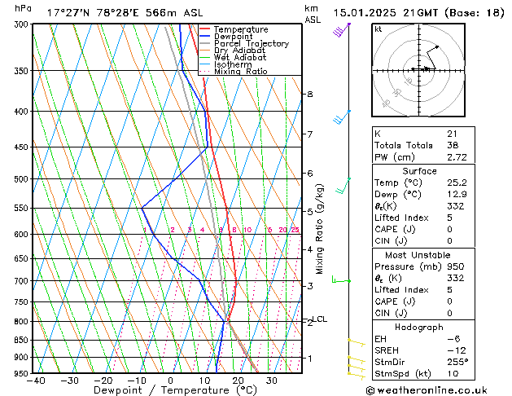Click the pink mixing ratio label 10
Viewport: 512px width, 396px height.
(247, 230)
